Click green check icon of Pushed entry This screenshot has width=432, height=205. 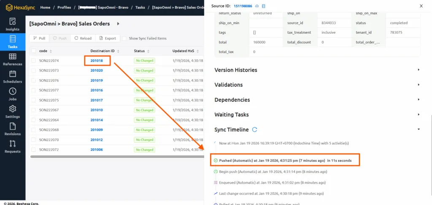(216, 160)
